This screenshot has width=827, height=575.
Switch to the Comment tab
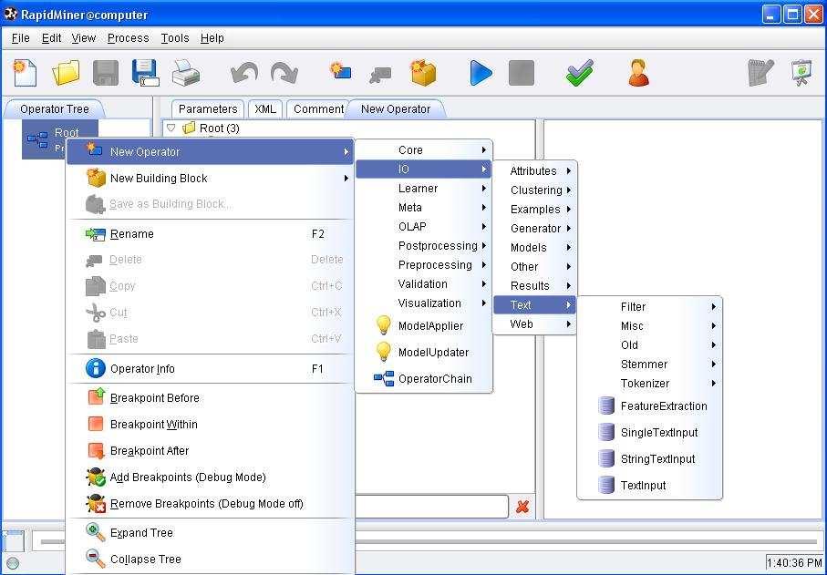[318, 109]
